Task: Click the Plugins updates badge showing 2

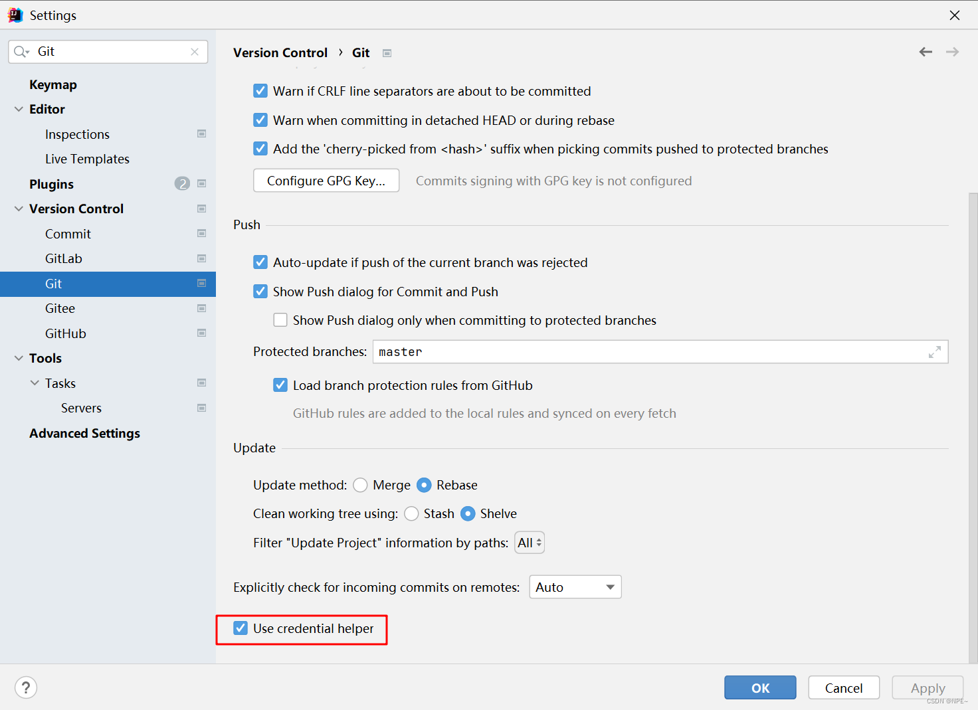Action: 182,183
